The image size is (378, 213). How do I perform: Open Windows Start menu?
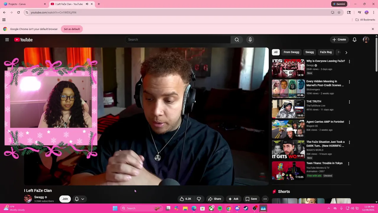click(x=115, y=208)
